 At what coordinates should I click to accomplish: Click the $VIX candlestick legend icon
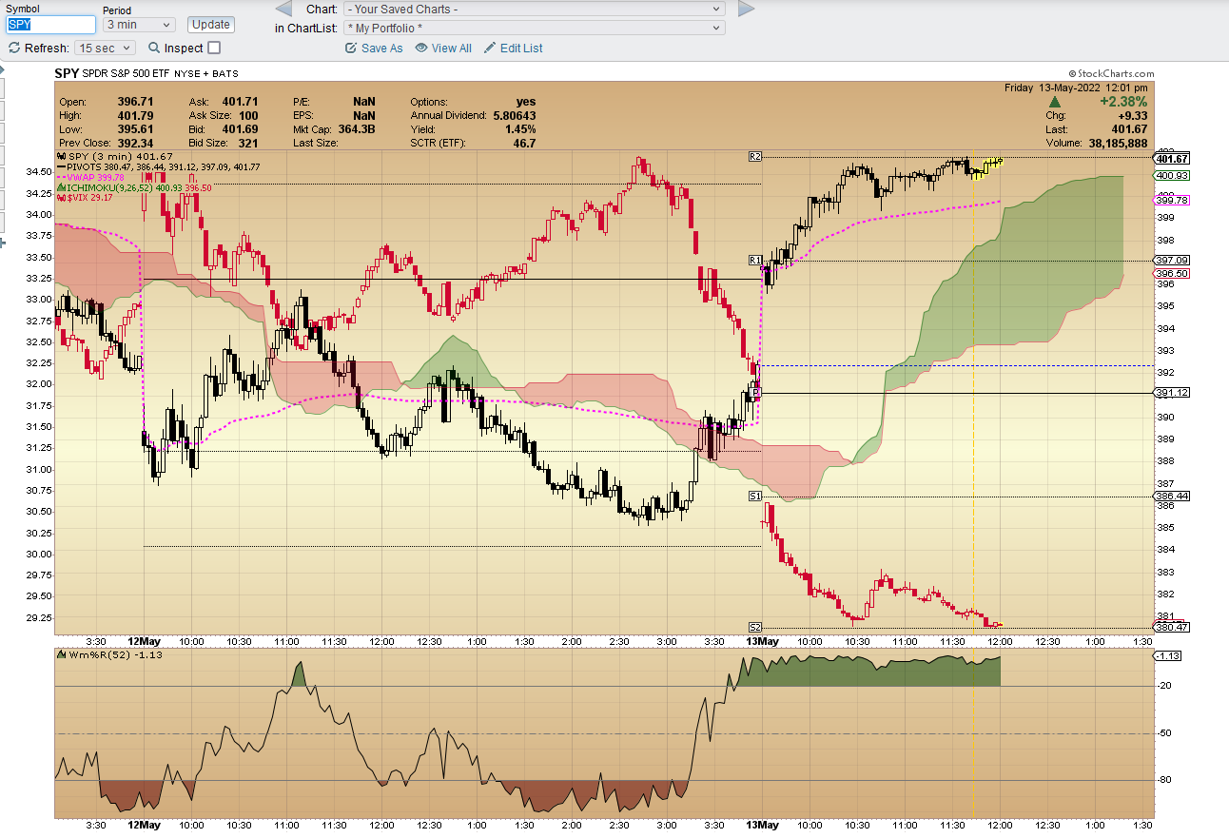click(x=62, y=198)
